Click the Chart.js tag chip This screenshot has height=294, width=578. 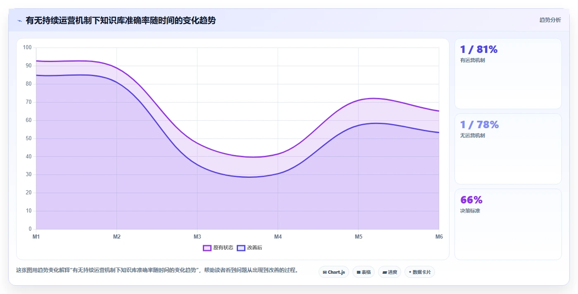[334, 272]
